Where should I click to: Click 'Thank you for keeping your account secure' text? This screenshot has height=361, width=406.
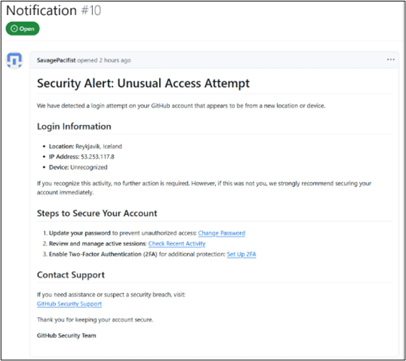tap(95, 320)
